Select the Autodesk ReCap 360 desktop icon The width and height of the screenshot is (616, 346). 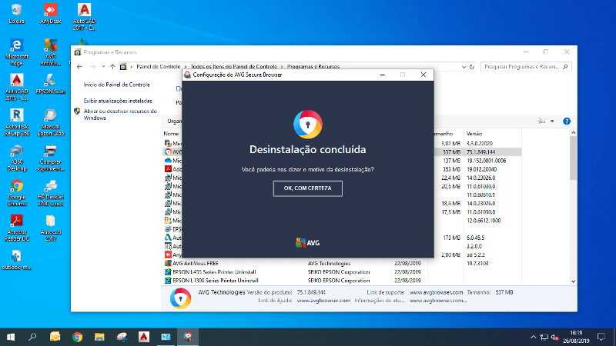(x=16, y=122)
